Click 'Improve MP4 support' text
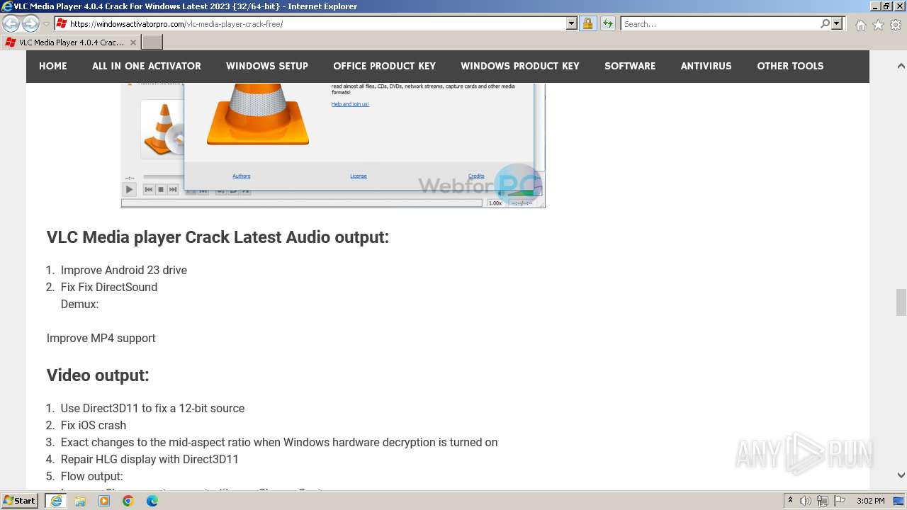The height and width of the screenshot is (510, 907). pyautogui.click(x=101, y=338)
